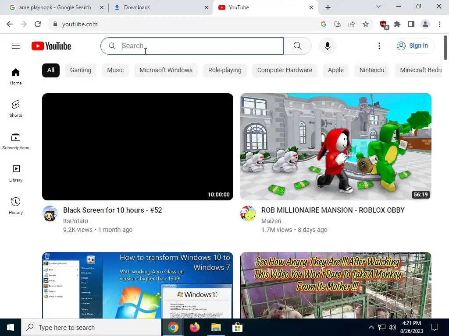
Task: Click the browser back arrow
Action: pos(10,24)
